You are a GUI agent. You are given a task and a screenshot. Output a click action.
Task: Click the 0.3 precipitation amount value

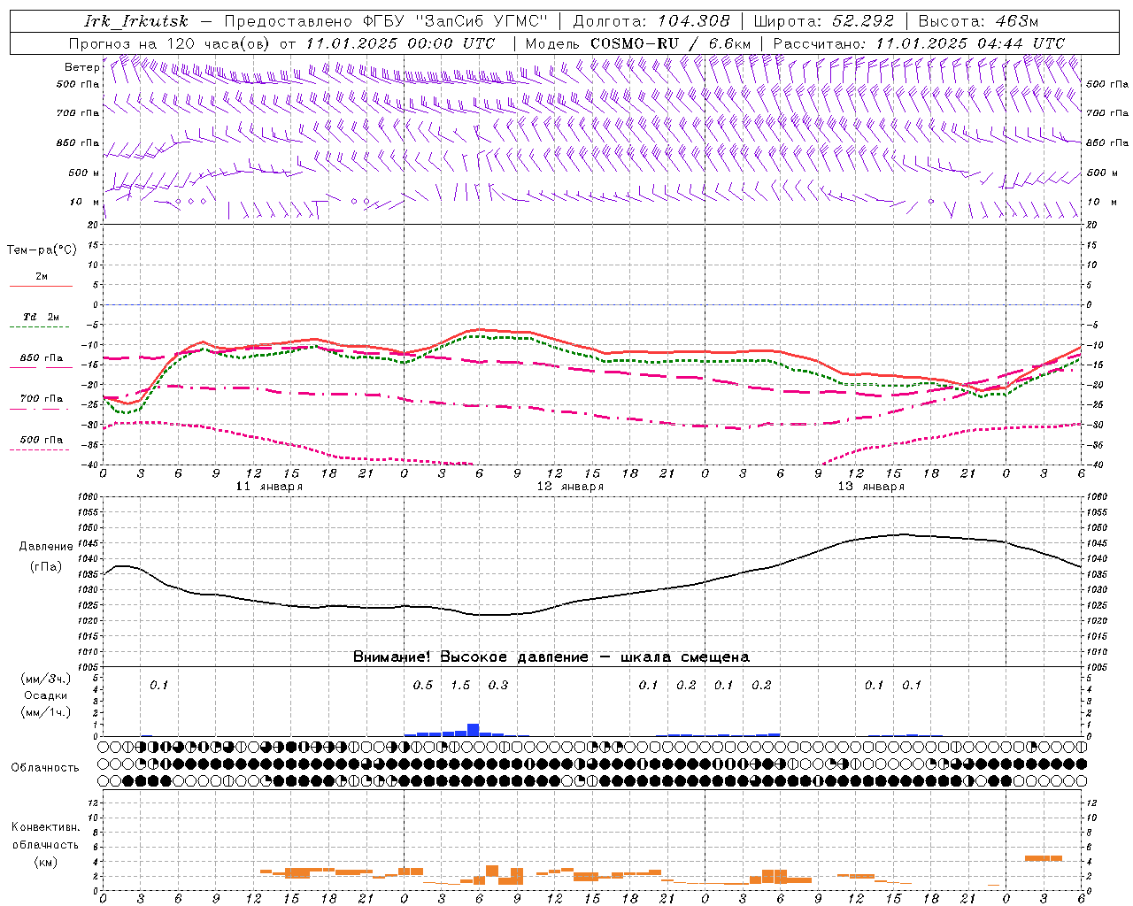point(498,685)
